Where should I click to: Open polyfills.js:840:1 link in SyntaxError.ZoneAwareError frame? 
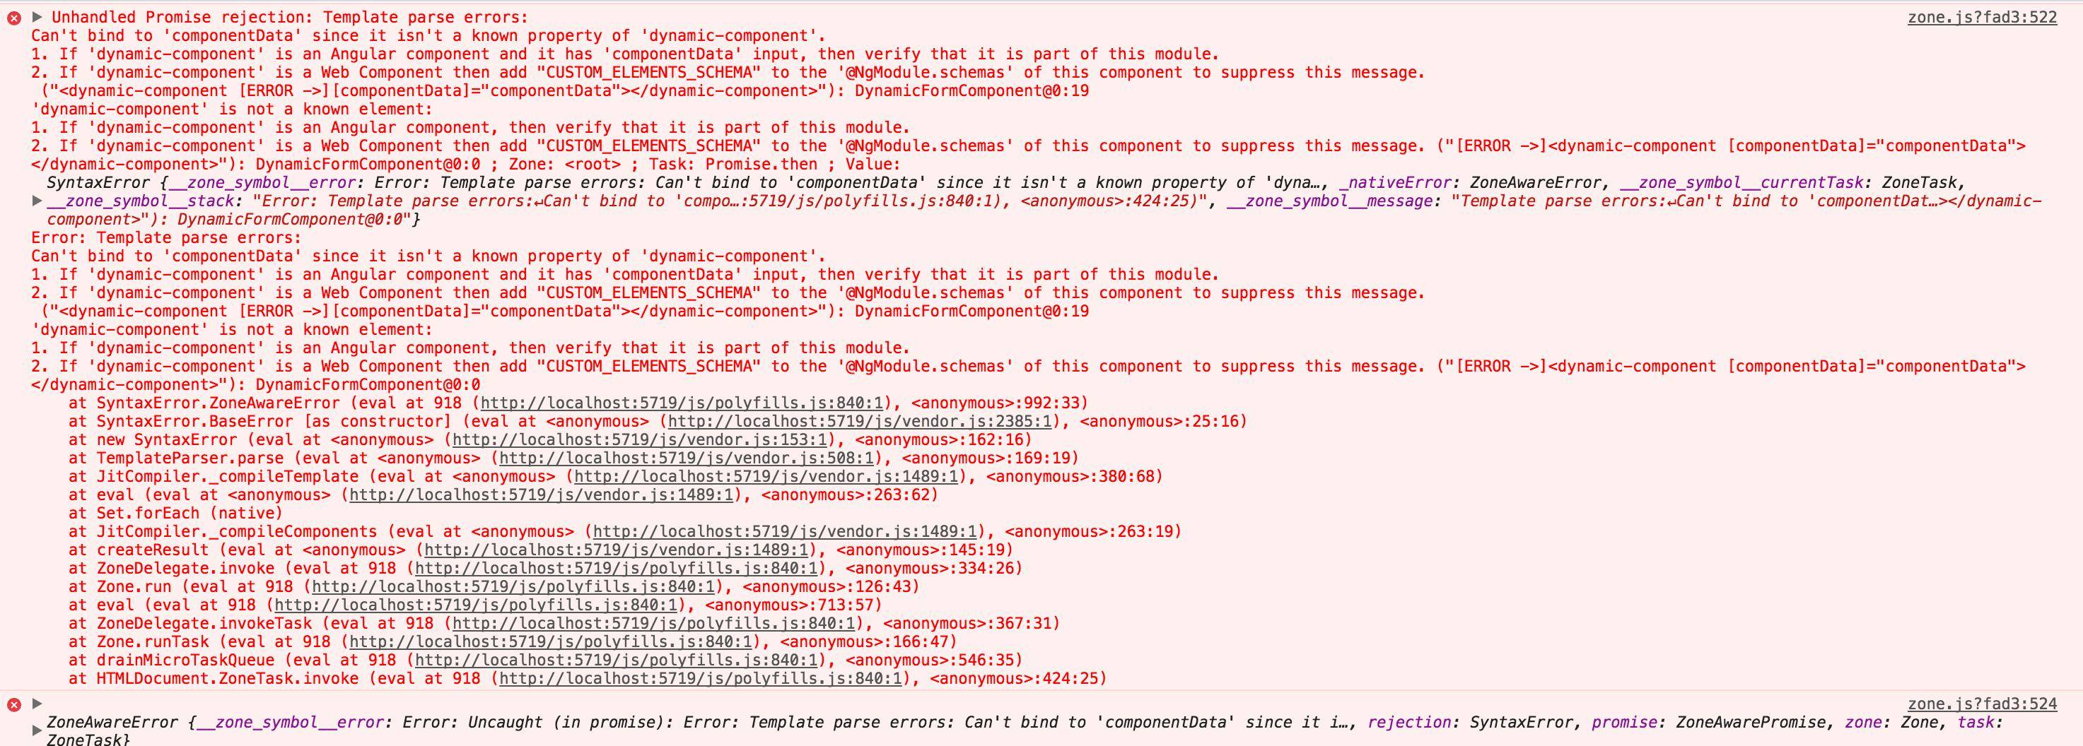click(x=682, y=403)
